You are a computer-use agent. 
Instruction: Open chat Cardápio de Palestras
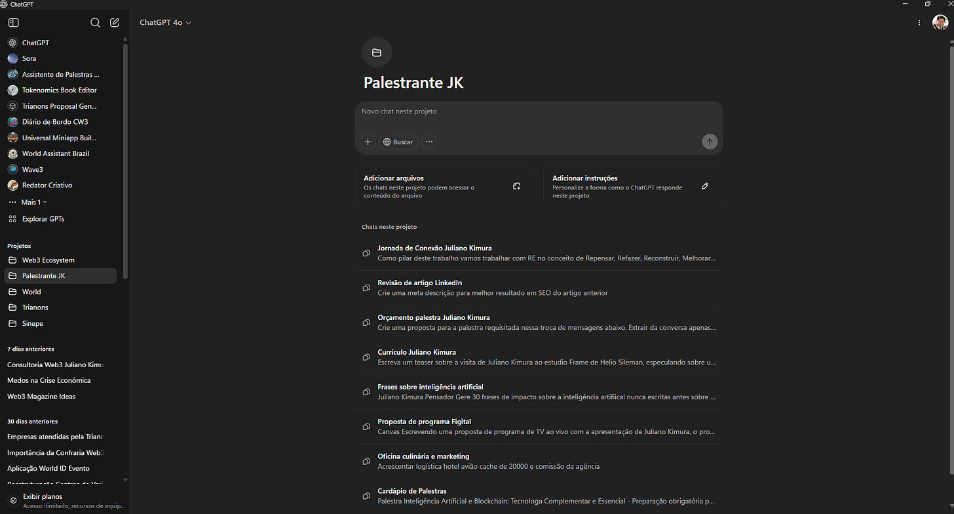539,496
